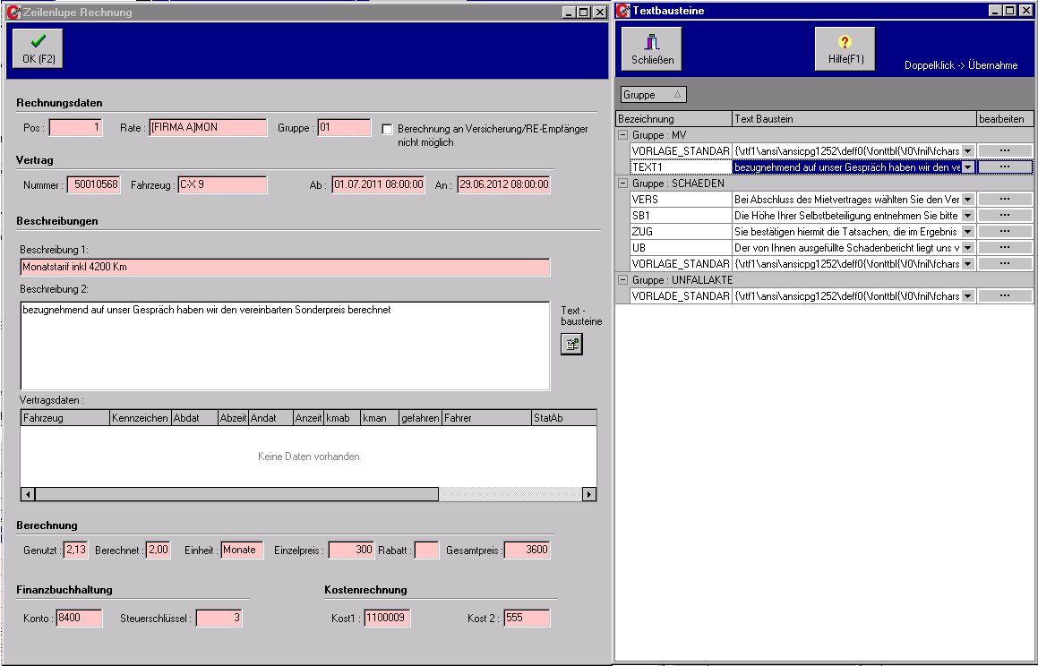The width and height of the screenshot is (1038, 666).
Task: Collapse the Gruppe: UNFALLAKTE section
Action: tap(622, 279)
